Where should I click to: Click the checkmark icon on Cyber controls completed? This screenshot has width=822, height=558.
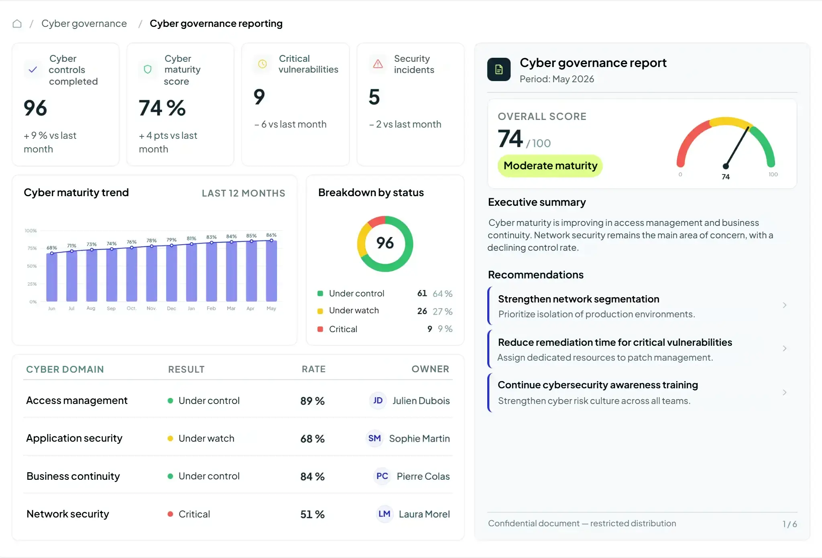coord(33,70)
